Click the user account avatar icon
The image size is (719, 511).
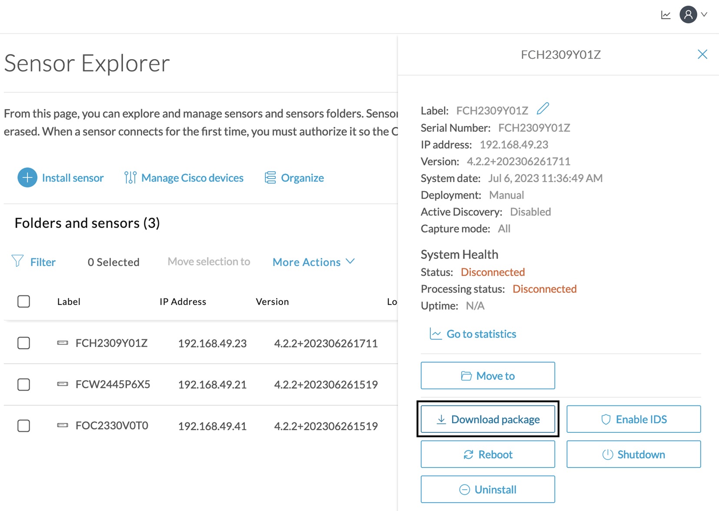[688, 15]
